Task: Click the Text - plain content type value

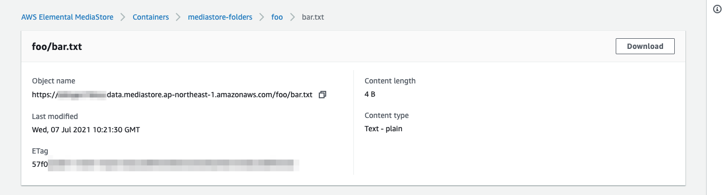Action: pyautogui.click(x=383, y=129)
